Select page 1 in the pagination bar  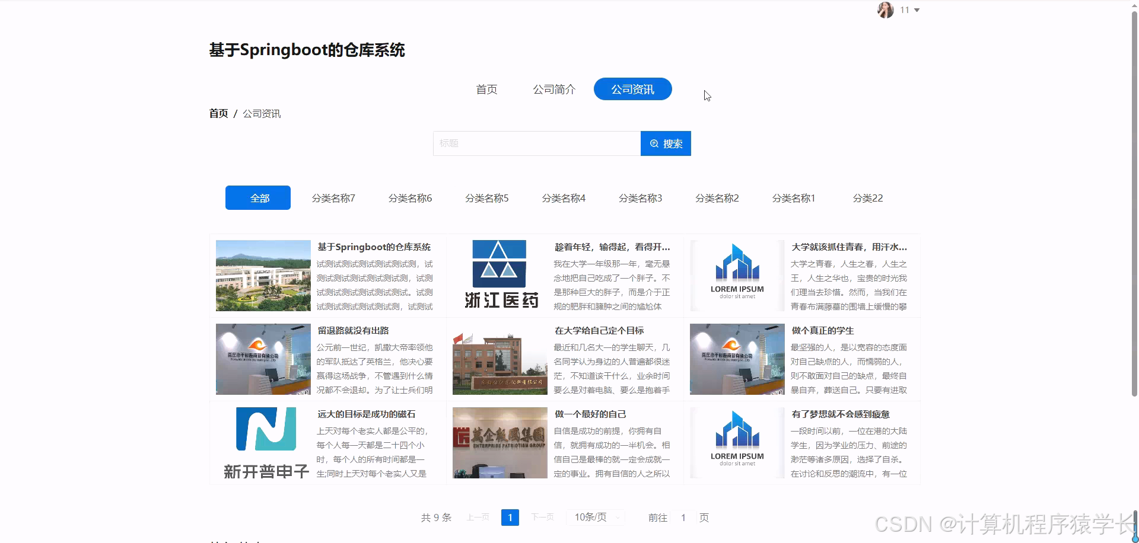510,517
